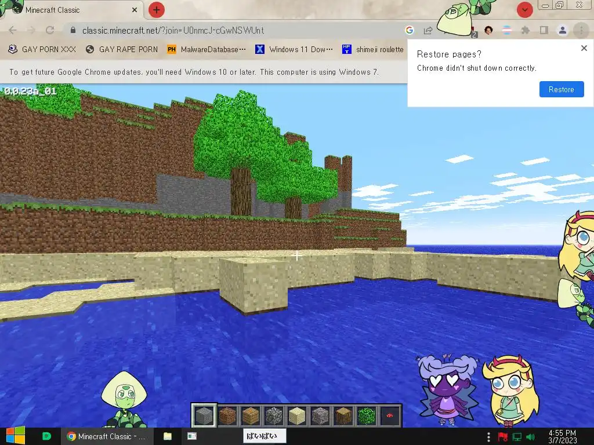Click the Star Butterfly shimeji at bottom
Image resolution: width=594 pixels, height=445 pixels.
point(510,392)
